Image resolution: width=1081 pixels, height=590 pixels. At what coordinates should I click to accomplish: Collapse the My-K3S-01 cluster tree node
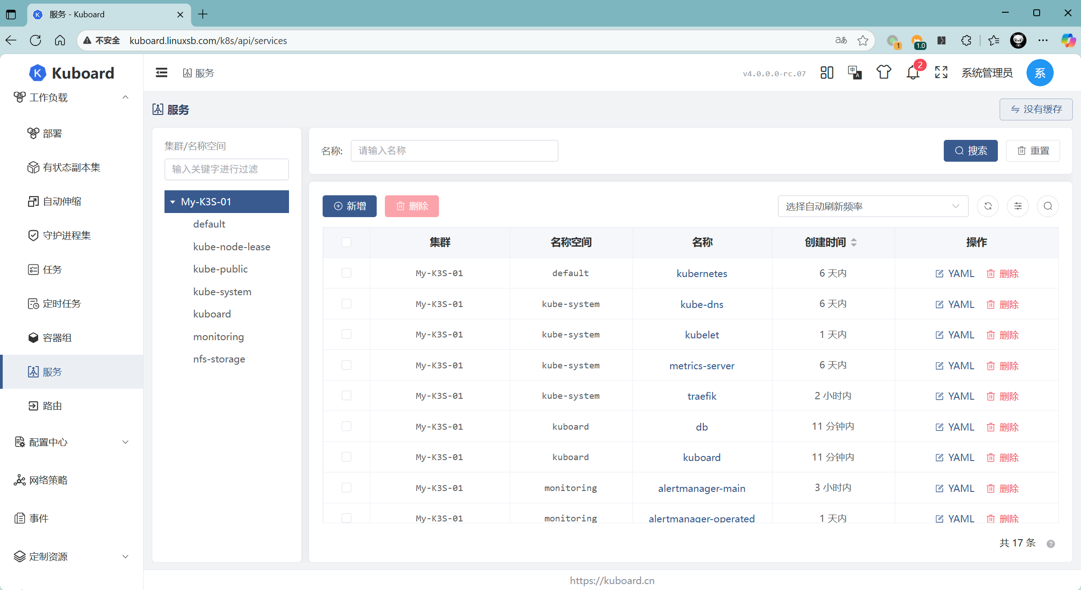point(173,202)
